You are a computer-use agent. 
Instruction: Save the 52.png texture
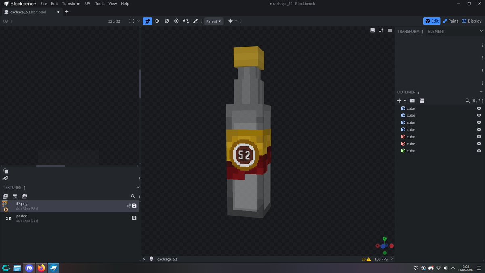(134, 206)
